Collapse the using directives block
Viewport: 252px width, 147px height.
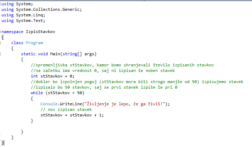point(1,3)
